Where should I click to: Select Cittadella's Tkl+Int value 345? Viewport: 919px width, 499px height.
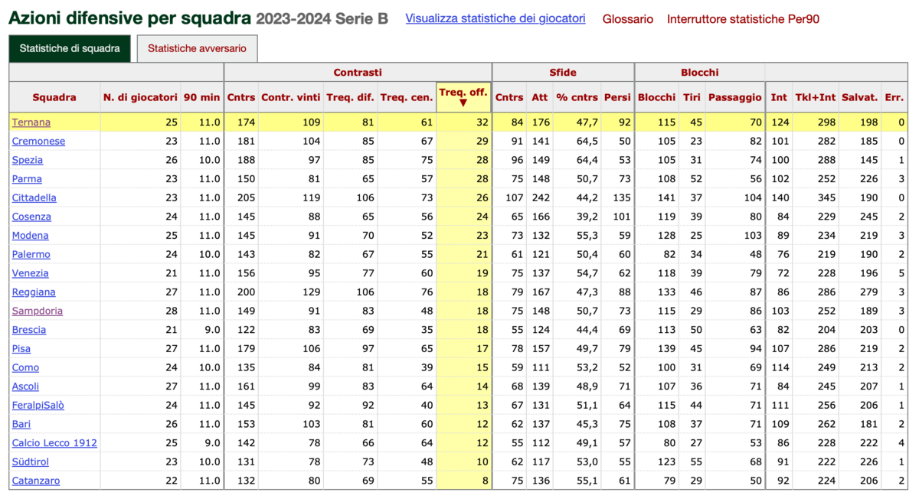[x=826, y=197]
